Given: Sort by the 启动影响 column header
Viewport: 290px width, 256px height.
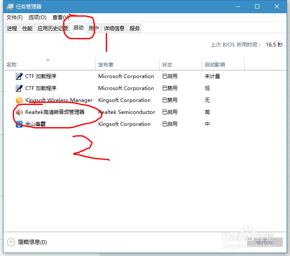Looking at the screenshot, I should (223, 64).
